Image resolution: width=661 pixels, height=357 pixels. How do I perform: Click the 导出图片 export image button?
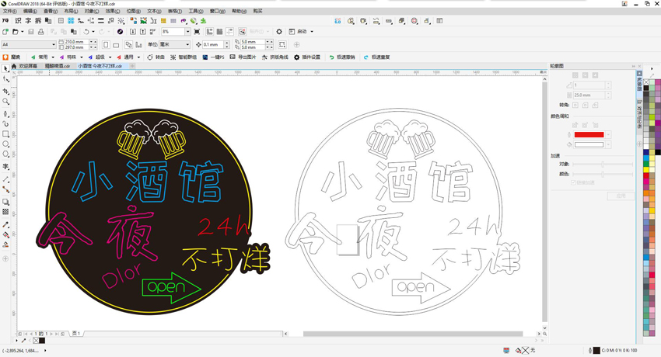[x=243, y=57]
